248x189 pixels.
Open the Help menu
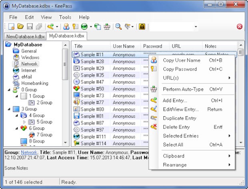coord(84,17)
